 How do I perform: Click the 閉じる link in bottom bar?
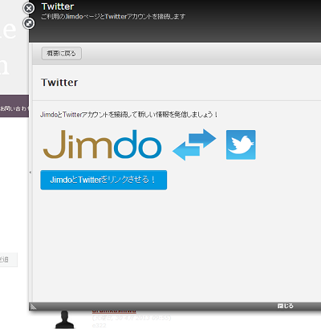[x=286, y=306]
